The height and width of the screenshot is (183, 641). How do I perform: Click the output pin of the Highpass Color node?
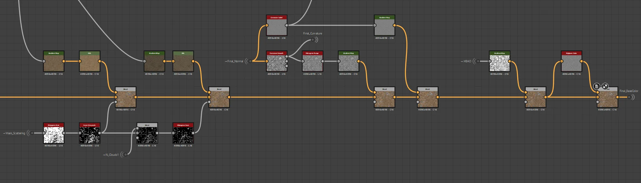click(581, 61)
